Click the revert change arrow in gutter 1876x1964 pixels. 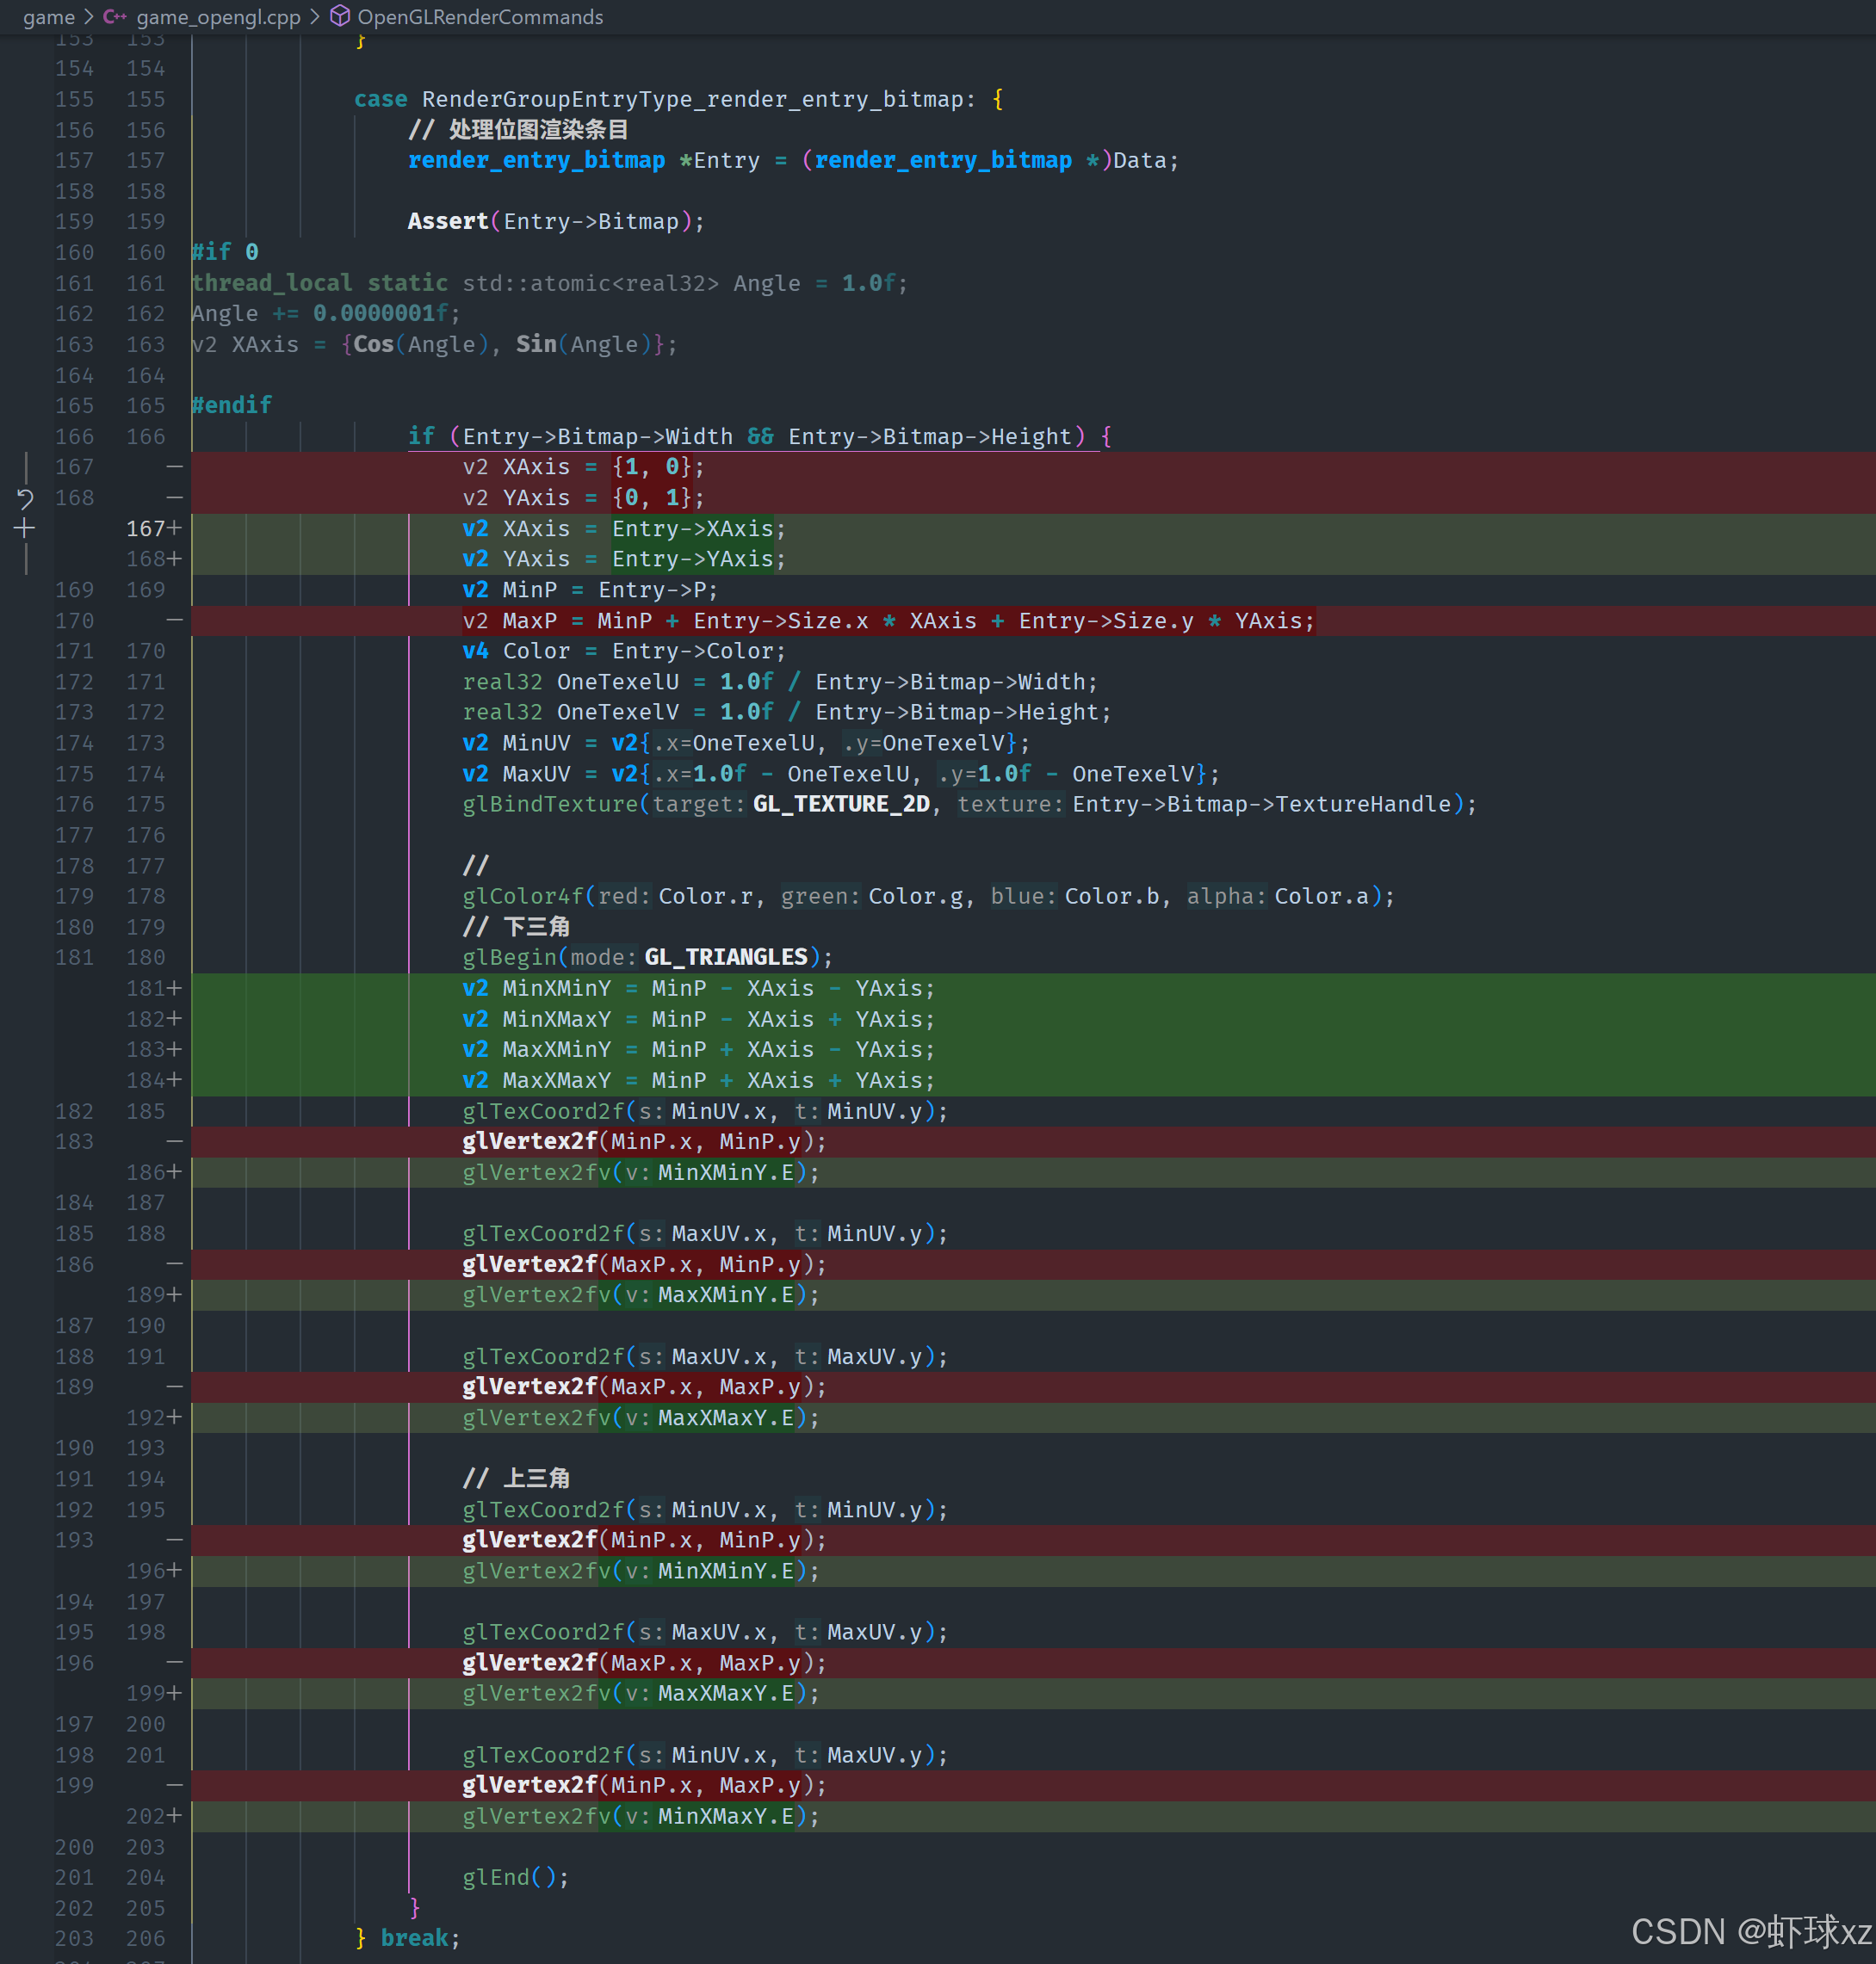click(x=25, y=497)
